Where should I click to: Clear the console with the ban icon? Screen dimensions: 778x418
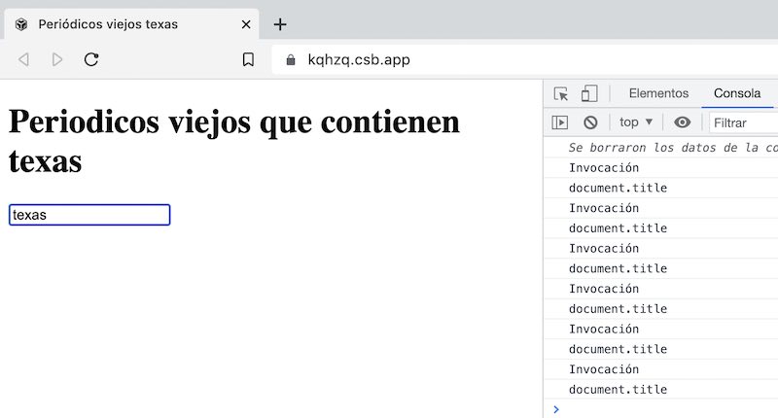pos(590,122)
